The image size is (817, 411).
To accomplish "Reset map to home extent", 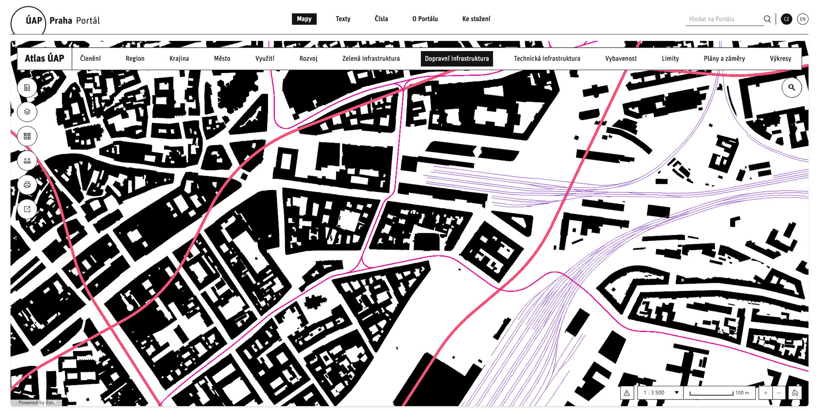I will pos(794,393).
